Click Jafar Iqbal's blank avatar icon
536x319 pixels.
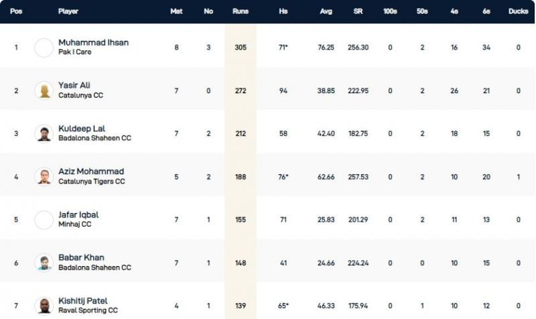coord(44,219)
